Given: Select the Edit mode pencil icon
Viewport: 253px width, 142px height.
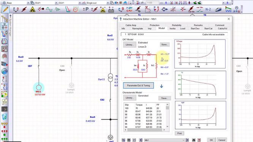Looking at the screenshot, I should tap(5, 9).
